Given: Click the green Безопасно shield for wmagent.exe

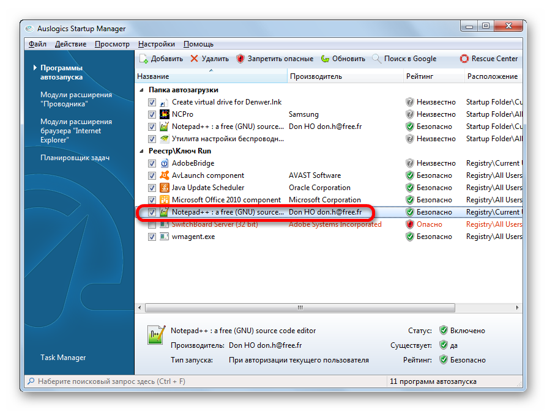Looking at the screenshot, I should coord(410,237).
